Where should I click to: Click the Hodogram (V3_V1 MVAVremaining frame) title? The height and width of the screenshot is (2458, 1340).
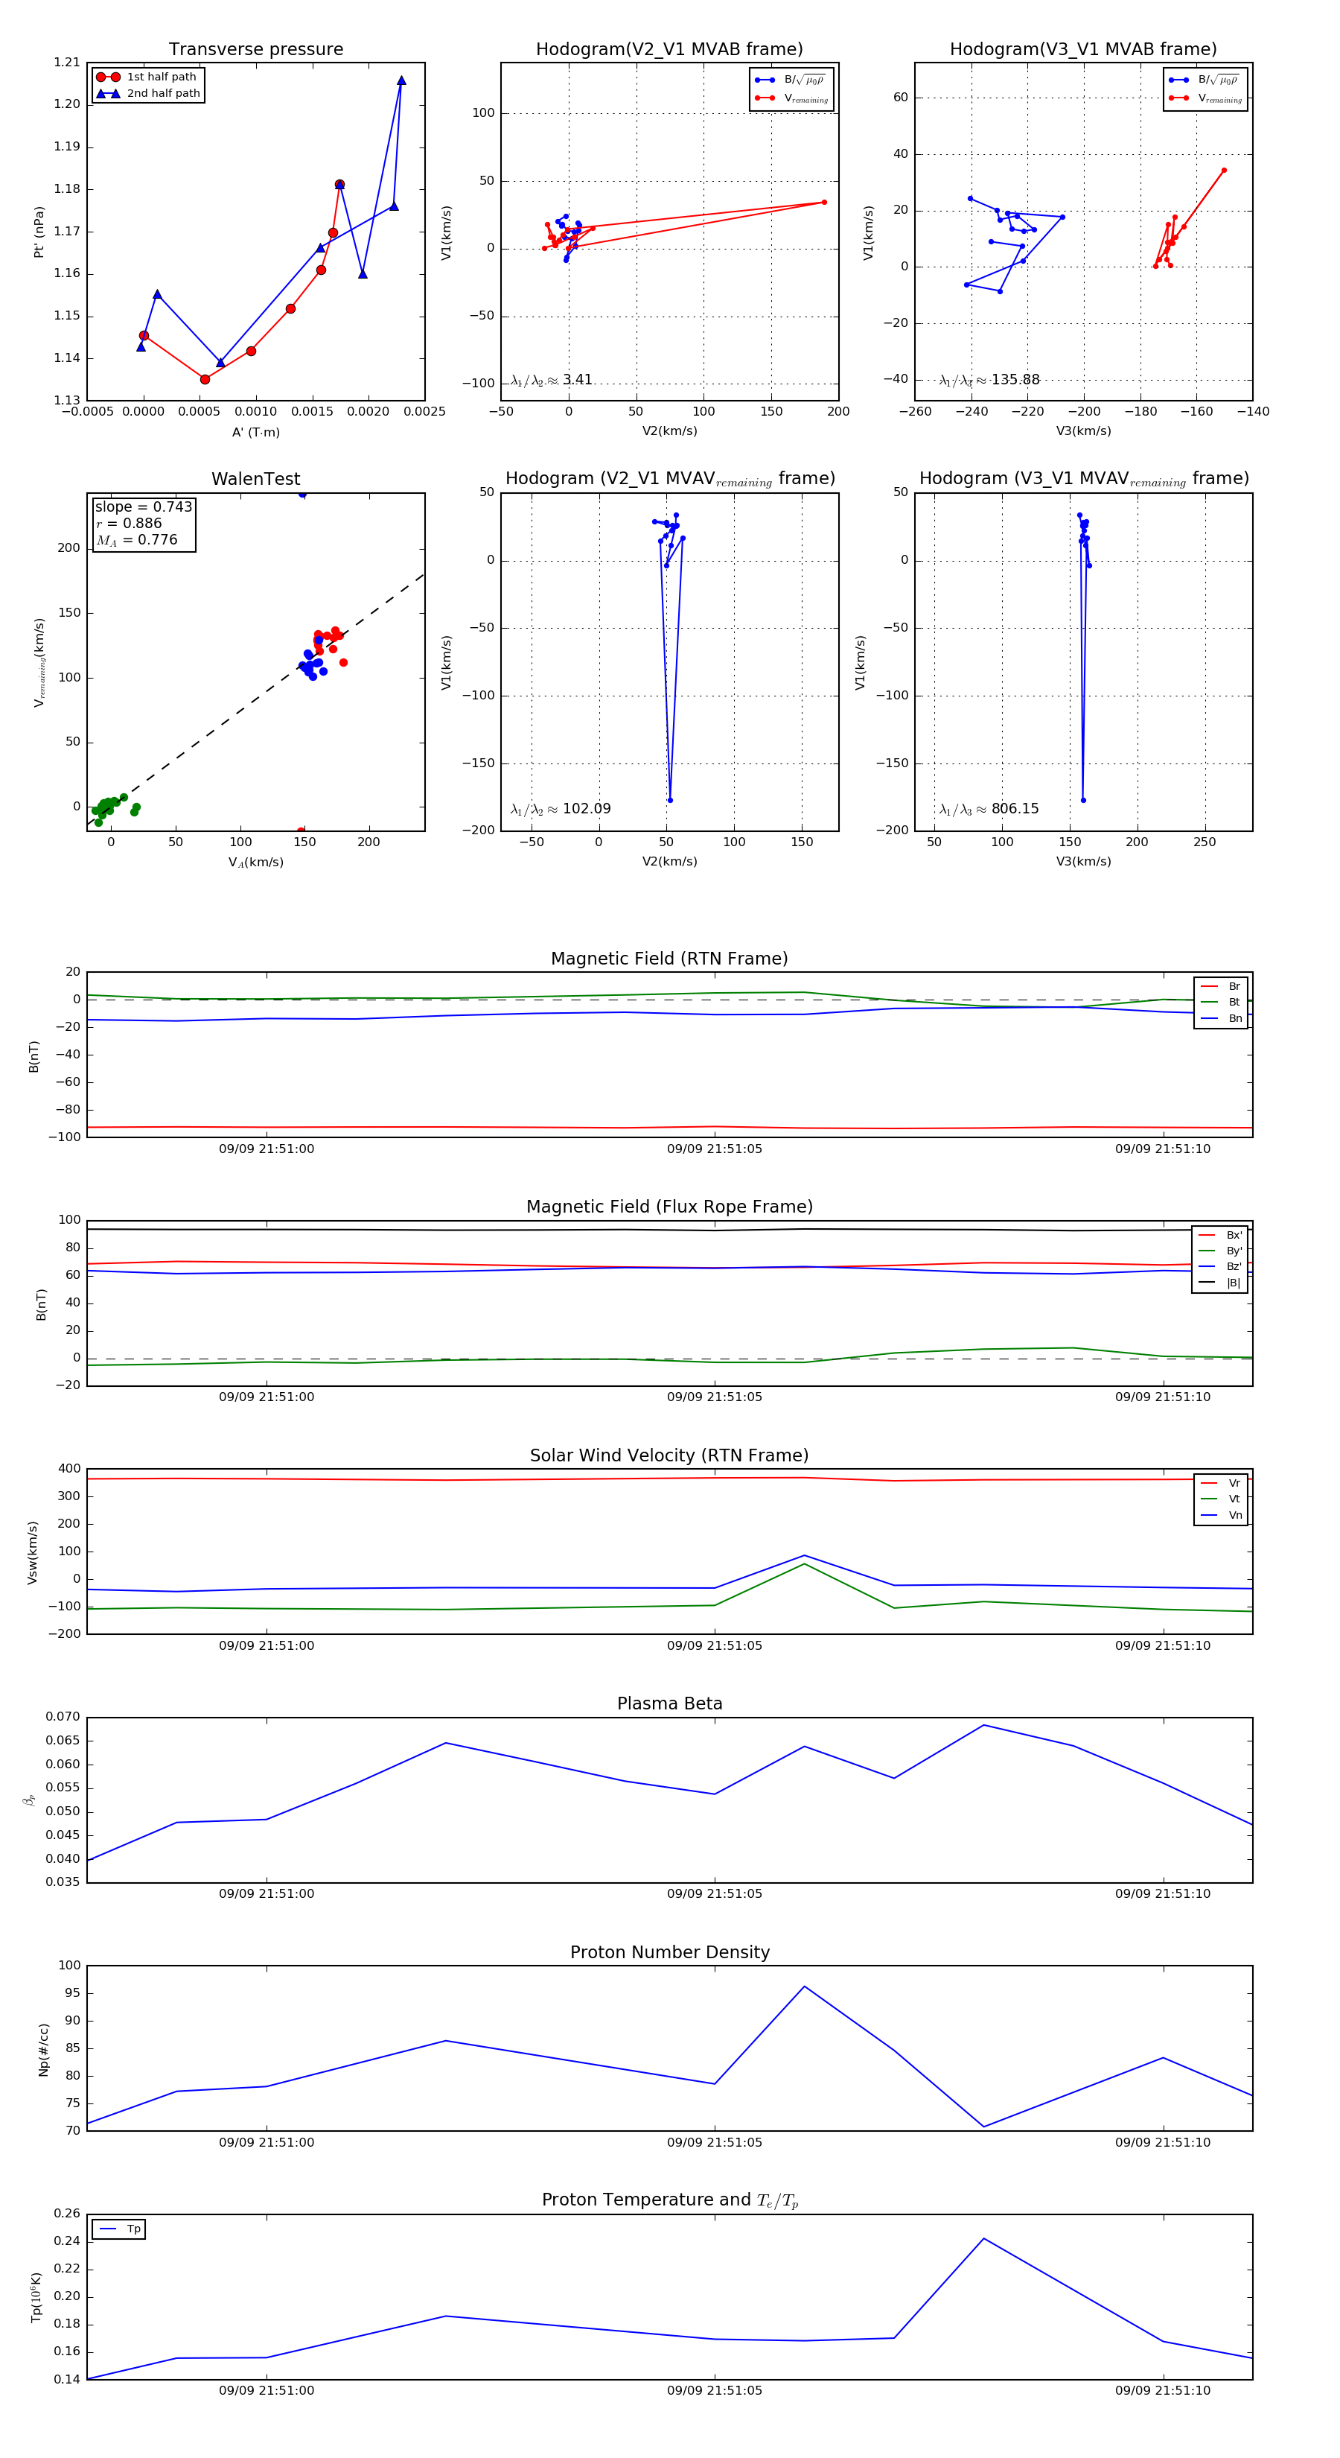click(1083, 479)
